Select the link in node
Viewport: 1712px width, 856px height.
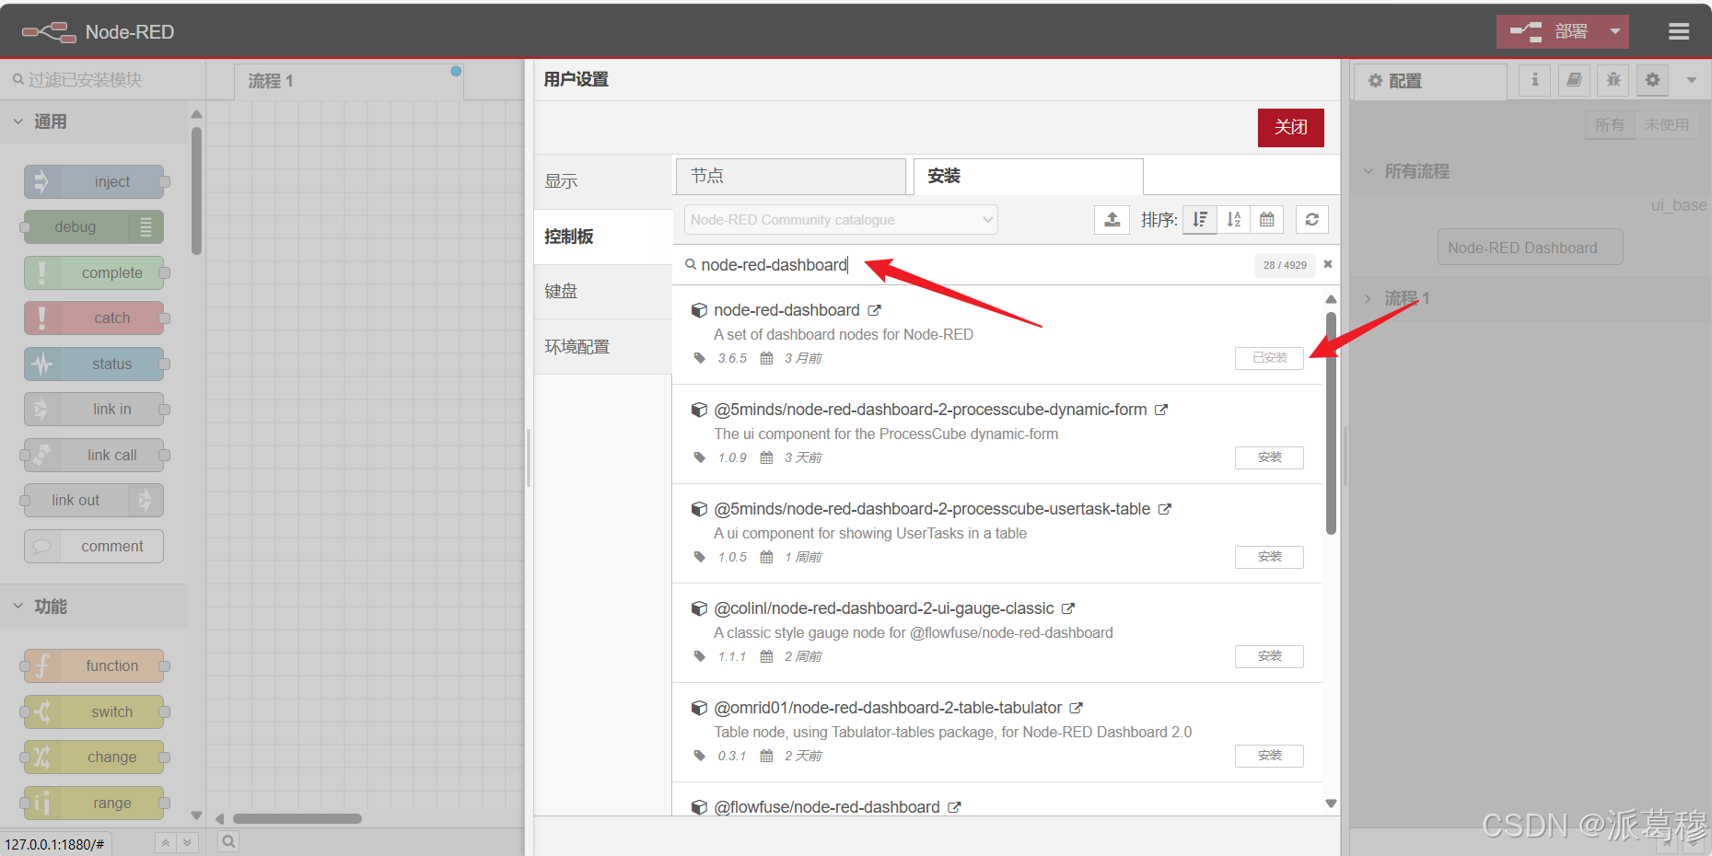coord(94,410)
